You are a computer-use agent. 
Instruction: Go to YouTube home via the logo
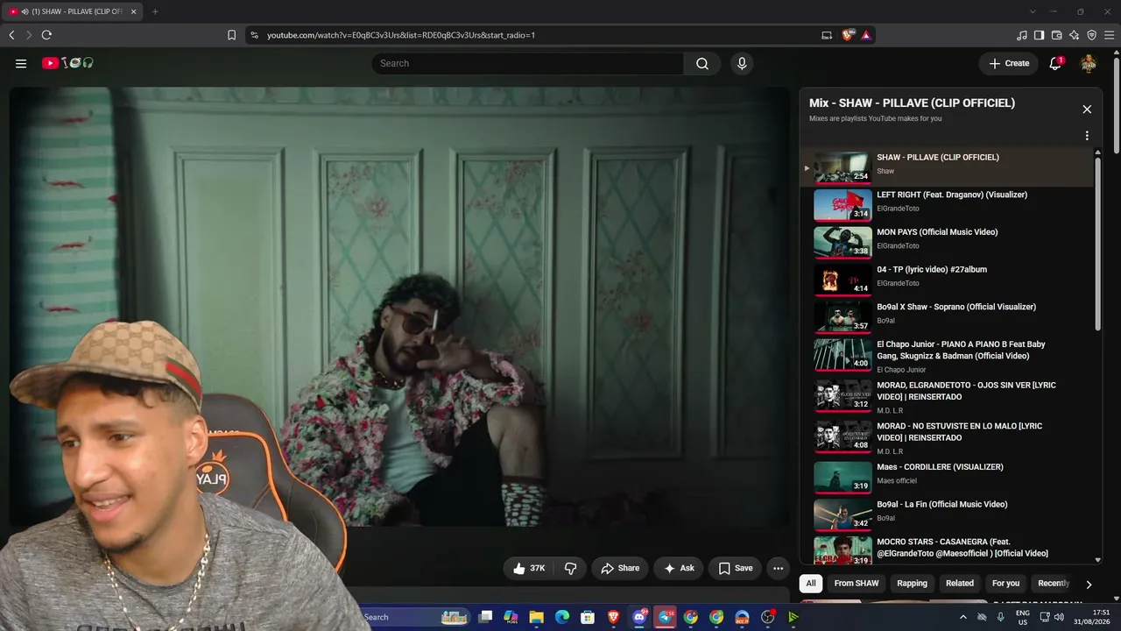(x=67, y=63)
